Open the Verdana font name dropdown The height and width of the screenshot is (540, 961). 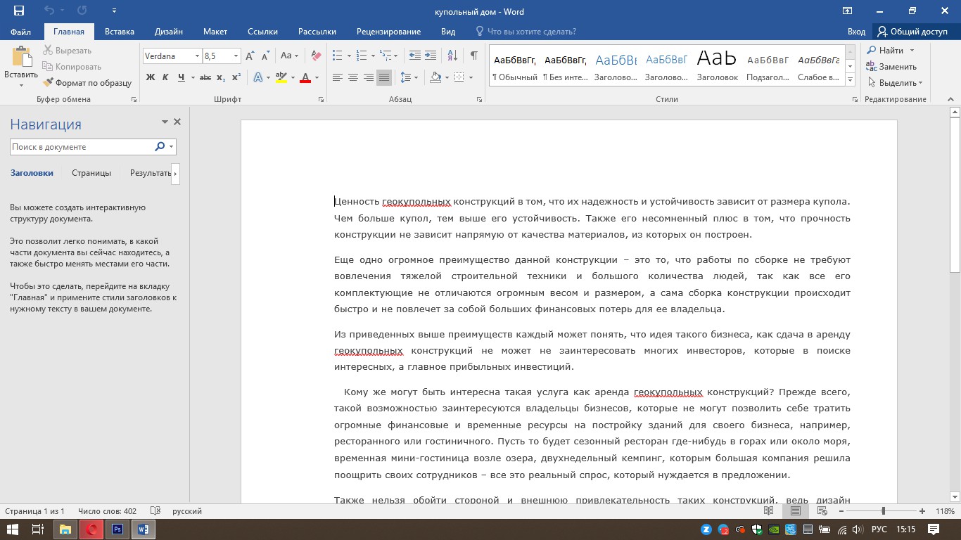click(x=196, y=56)
